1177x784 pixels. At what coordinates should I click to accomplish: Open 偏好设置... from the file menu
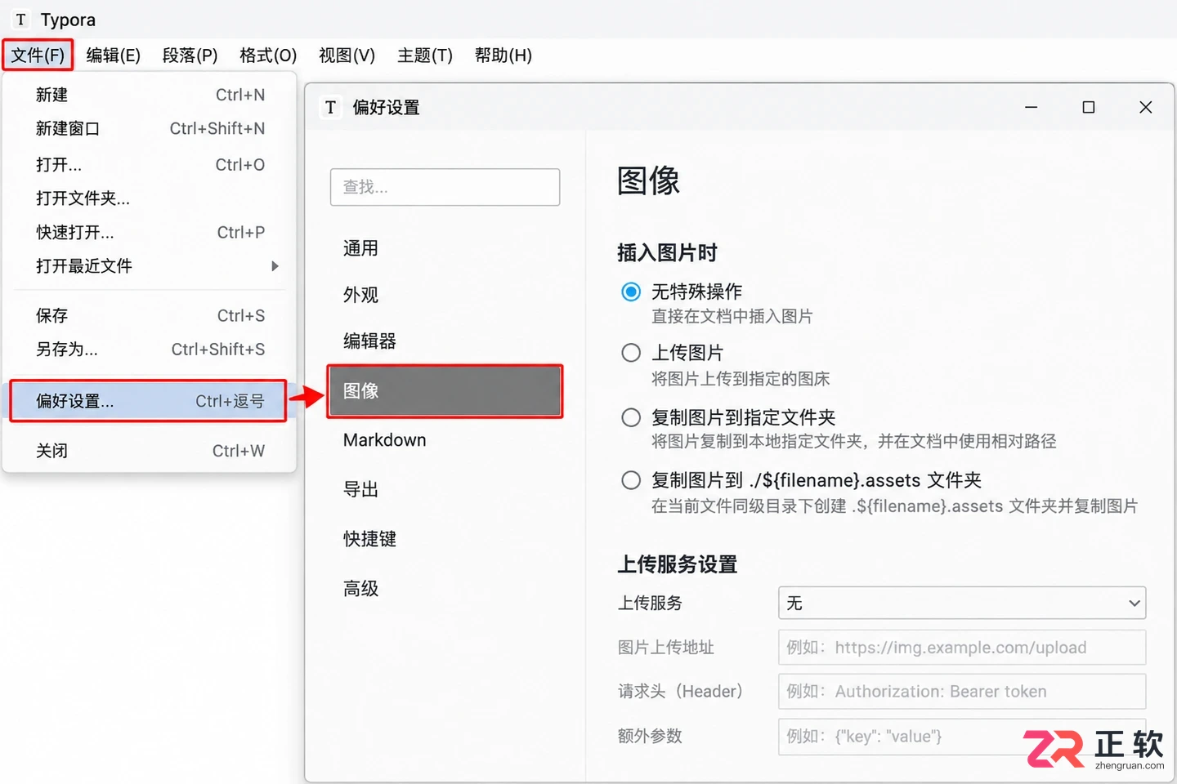pyautogui.click(x=148, y=401)
